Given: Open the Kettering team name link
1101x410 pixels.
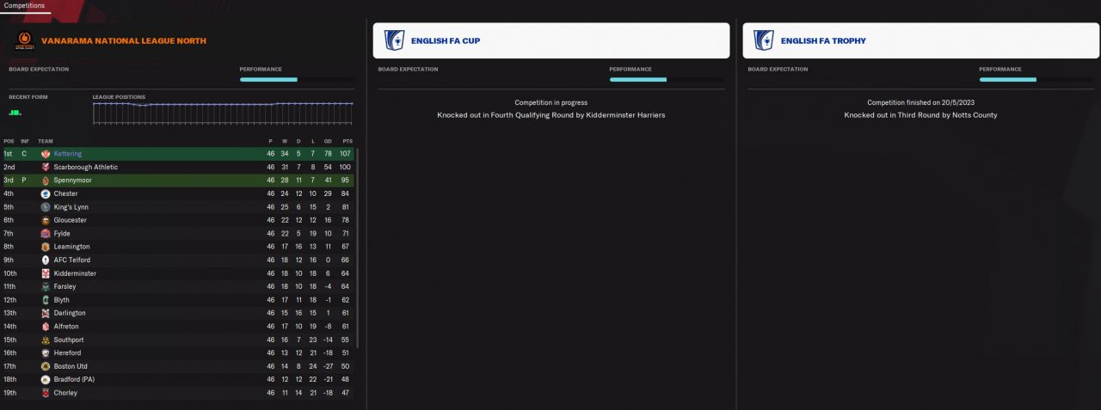Looking at the screenshot, I should [x=68, y=154].
